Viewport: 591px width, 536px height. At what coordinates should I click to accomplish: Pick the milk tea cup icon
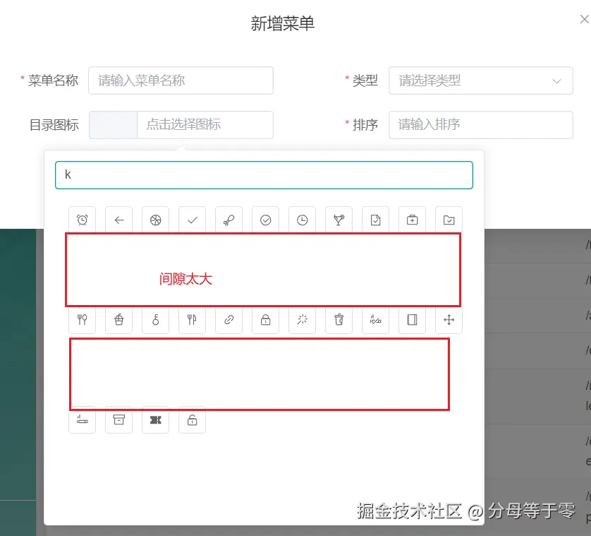click(x=339, y=320)
